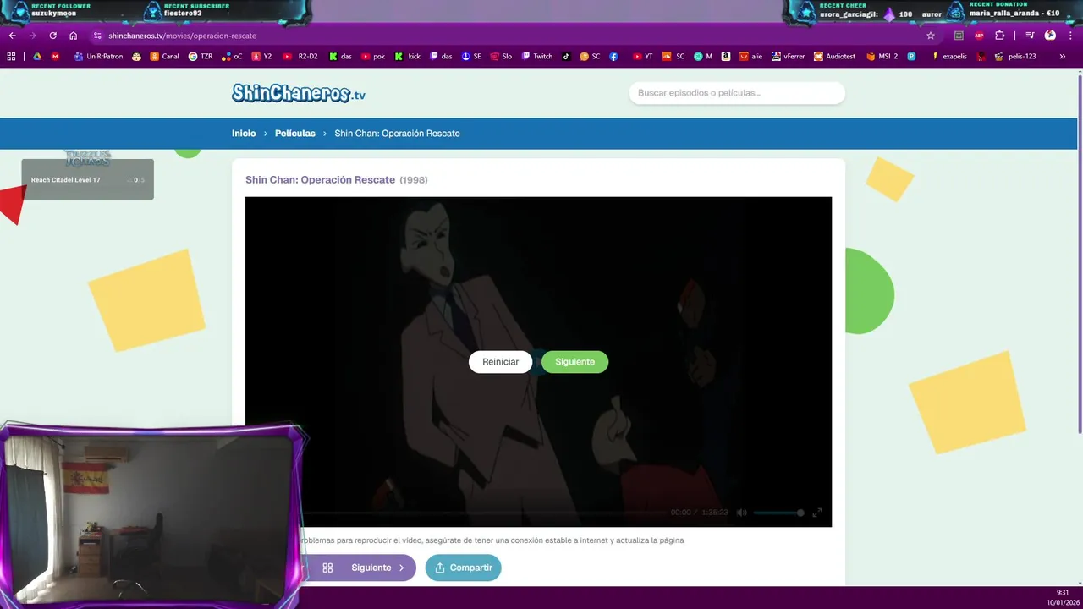The width and height of the screenshot is (1083, 609).
Task: Open the MSI 2 bookmark
Action: tap(882, 57)
